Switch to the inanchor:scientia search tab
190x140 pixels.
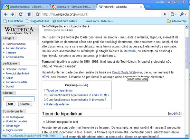click(x=26, y=7)
